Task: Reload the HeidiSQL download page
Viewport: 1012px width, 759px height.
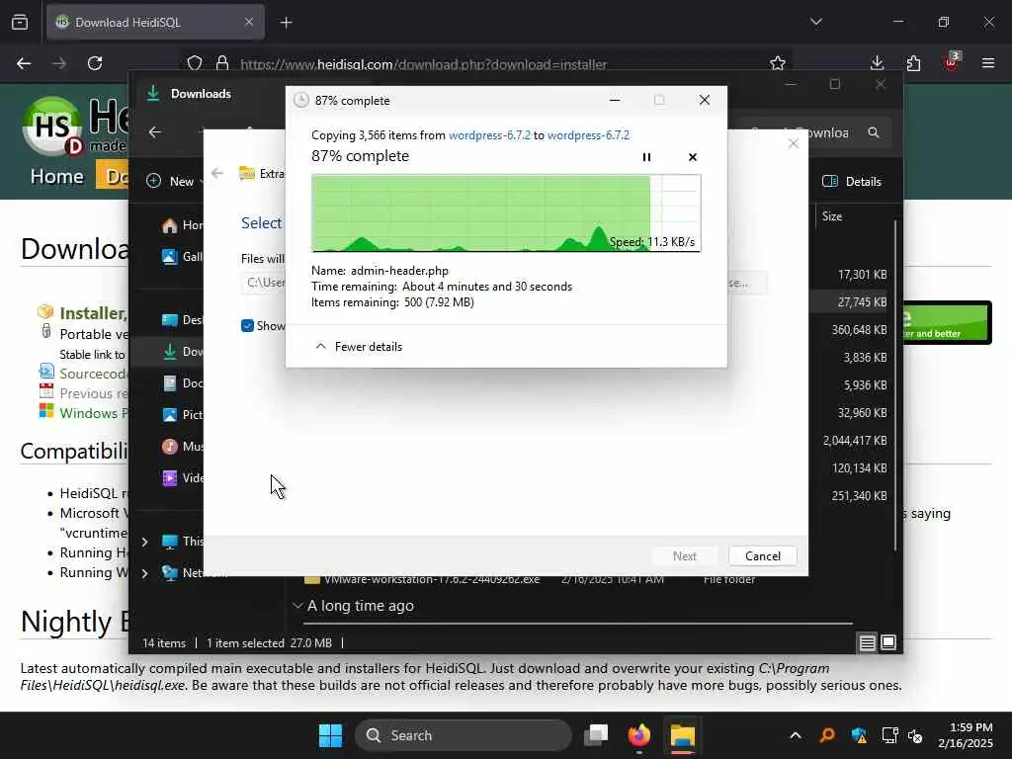Action: click(95, 63)
